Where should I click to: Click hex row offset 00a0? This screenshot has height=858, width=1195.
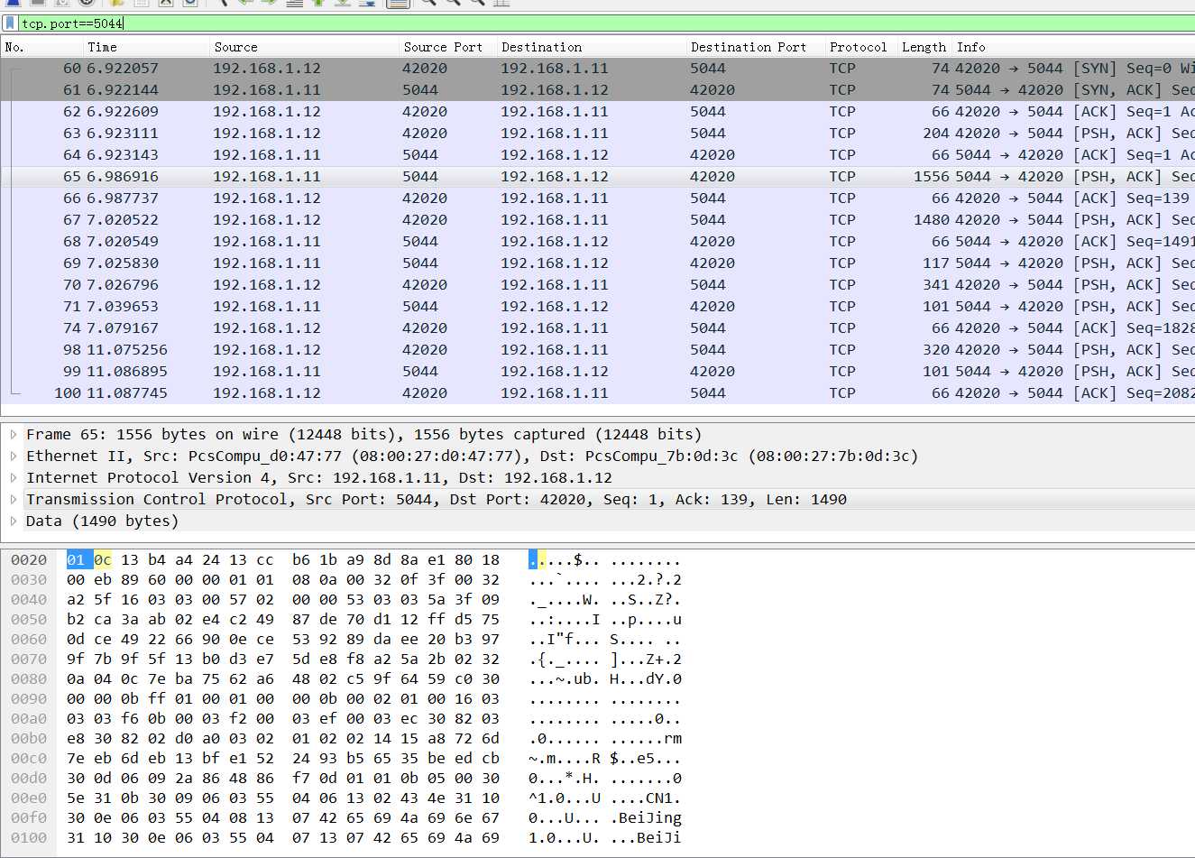coord(29,719)
